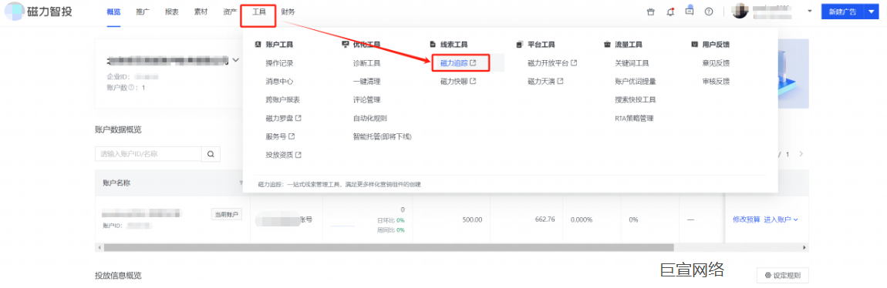Switch to the 报表 tab
887x288 pixels.
(172, 12)
